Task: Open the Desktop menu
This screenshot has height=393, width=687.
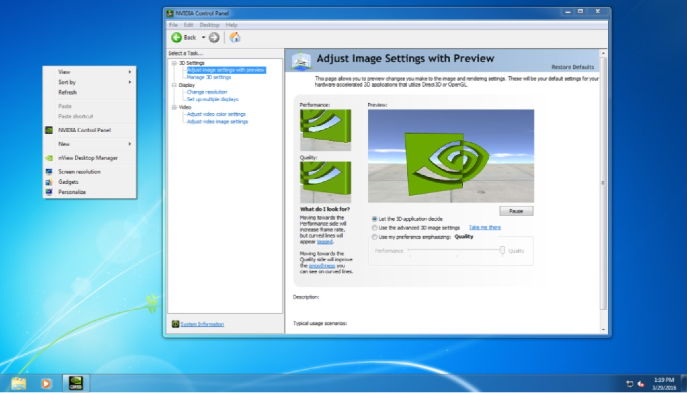Action: 209,25
